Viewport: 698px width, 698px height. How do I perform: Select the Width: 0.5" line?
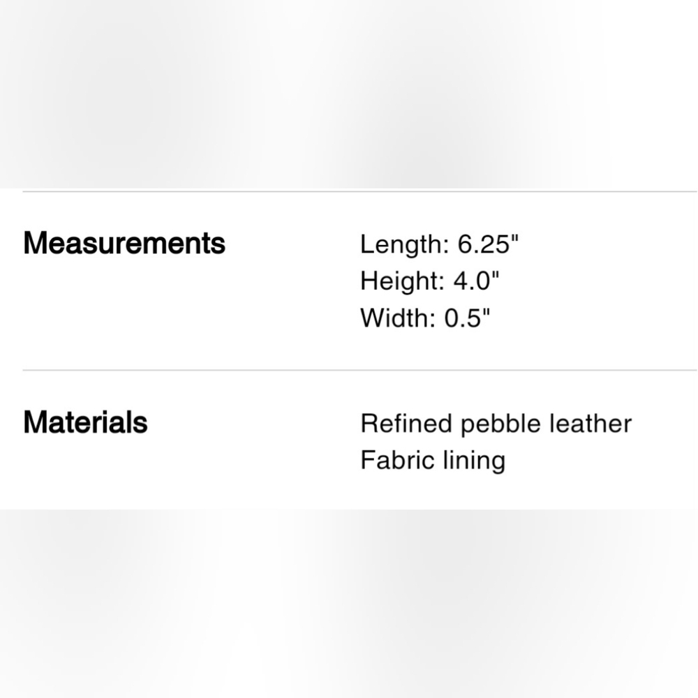point(426,318)
